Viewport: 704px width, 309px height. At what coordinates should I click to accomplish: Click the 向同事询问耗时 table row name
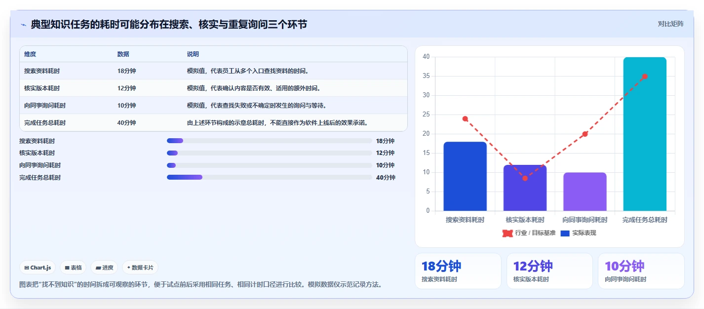(45, 106)
